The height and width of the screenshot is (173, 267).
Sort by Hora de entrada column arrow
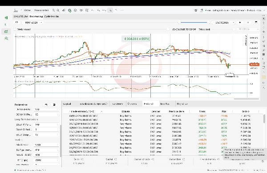(101, 111)
